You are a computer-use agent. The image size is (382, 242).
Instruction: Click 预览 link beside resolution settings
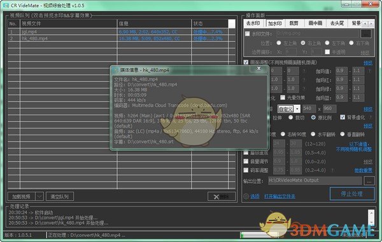coord(368,109)
